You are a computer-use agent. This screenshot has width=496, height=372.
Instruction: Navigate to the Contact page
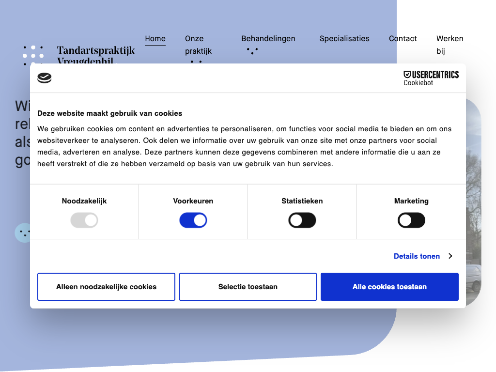[403, 39]
